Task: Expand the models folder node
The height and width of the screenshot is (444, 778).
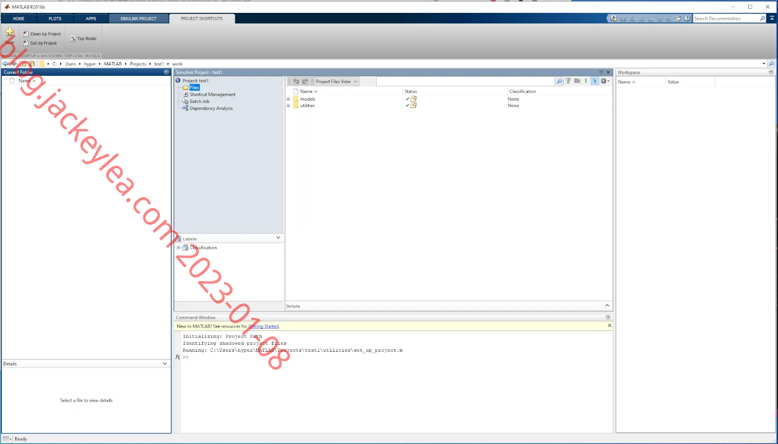Action: click(288, 99)
